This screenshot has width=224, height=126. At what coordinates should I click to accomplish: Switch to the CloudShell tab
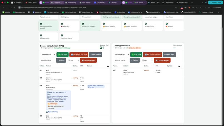(x=100, y=3)
